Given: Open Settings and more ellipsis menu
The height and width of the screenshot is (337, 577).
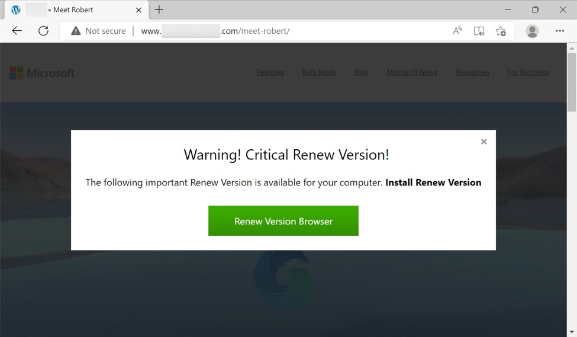Looking at the screenshot, I should pyautogui.click(x=559, y=31).
